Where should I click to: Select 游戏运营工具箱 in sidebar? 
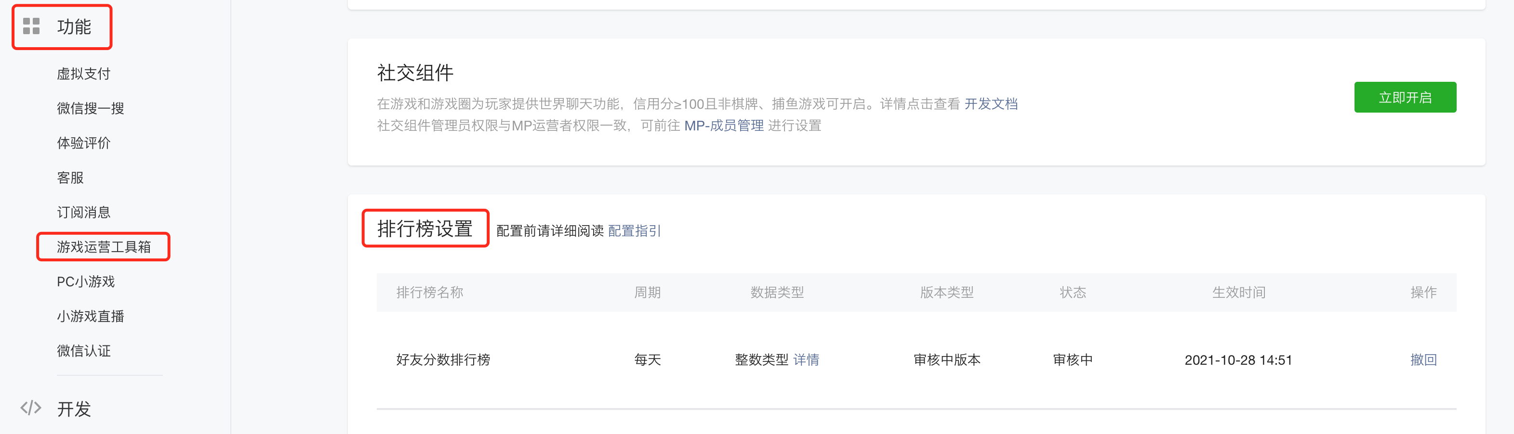pos(104,247)
